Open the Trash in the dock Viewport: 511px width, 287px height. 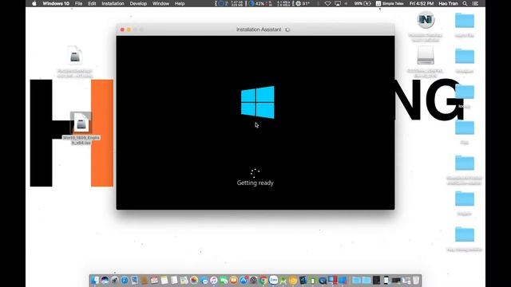416,280
